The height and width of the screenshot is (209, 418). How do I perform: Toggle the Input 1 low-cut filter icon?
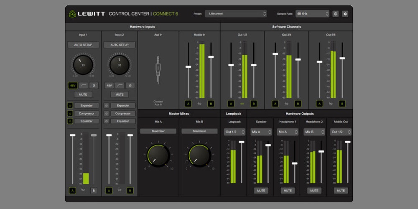click(83, 85)
